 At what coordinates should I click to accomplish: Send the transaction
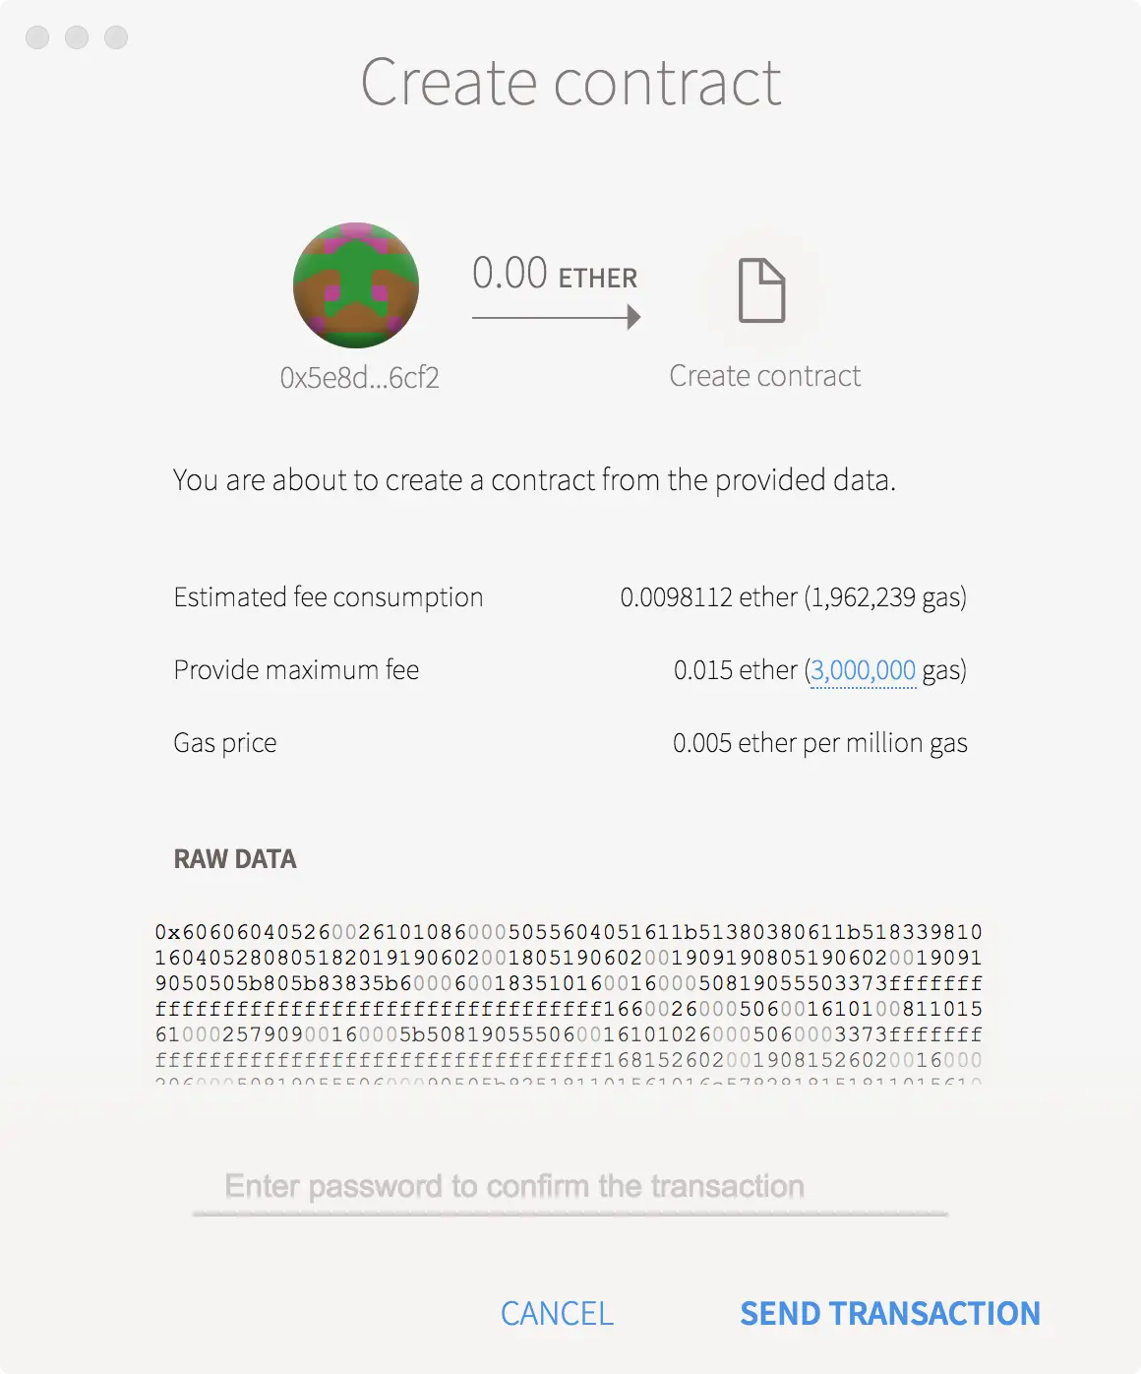[x=890, y=1314]
